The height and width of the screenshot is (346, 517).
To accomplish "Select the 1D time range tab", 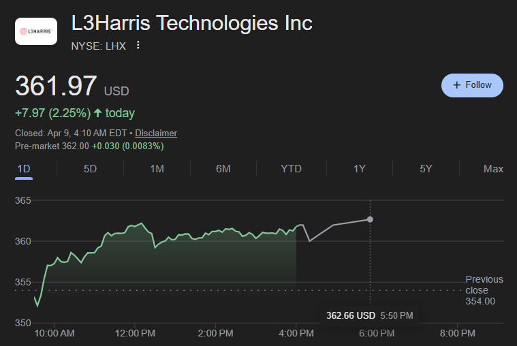I will pyautogui.click(x=24, y=169).
